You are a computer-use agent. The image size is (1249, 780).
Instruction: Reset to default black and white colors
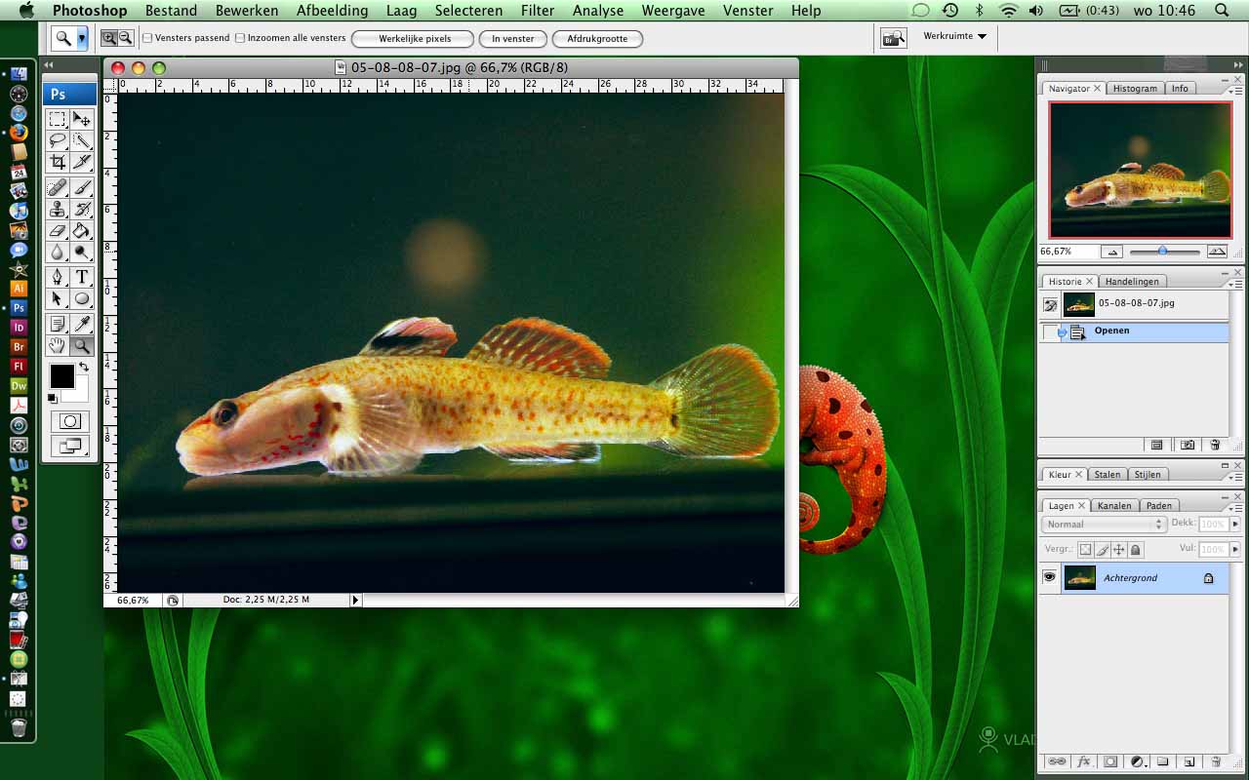[53, 398]
